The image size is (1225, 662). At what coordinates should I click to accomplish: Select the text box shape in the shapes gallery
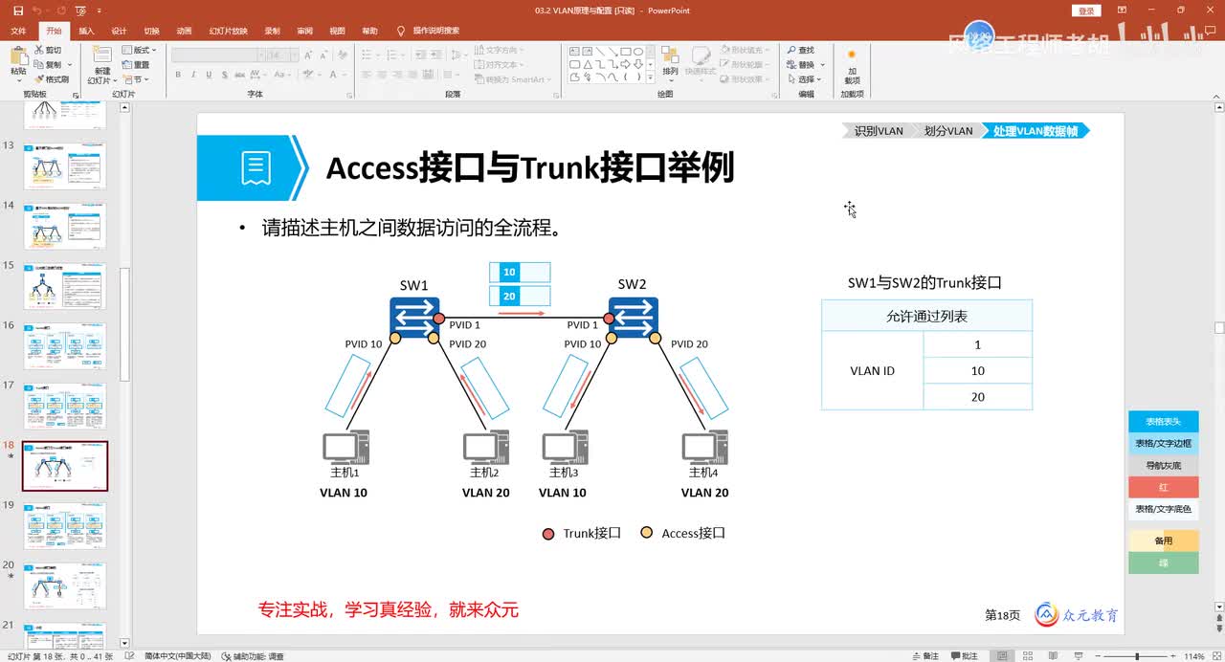pos(574,52)
